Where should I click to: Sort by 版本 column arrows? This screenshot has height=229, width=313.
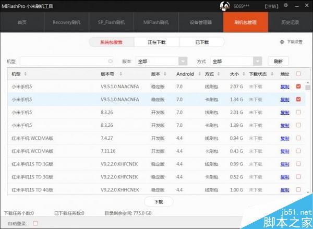[x=165, y=74]
